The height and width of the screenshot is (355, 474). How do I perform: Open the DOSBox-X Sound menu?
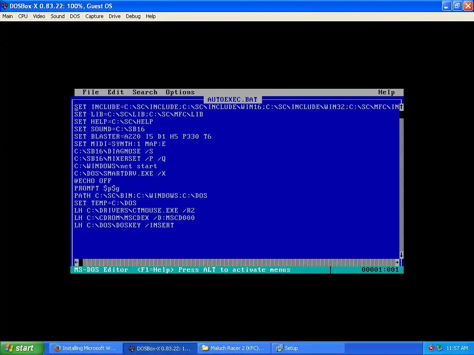pyautogui.click(x=57, y=16)
